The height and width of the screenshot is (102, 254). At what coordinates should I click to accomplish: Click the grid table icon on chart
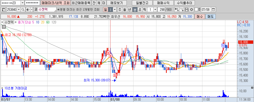(x=4, y=27)
